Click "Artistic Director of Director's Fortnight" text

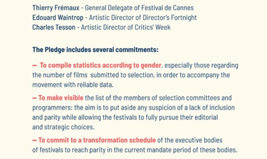click(x=141, y=17)
